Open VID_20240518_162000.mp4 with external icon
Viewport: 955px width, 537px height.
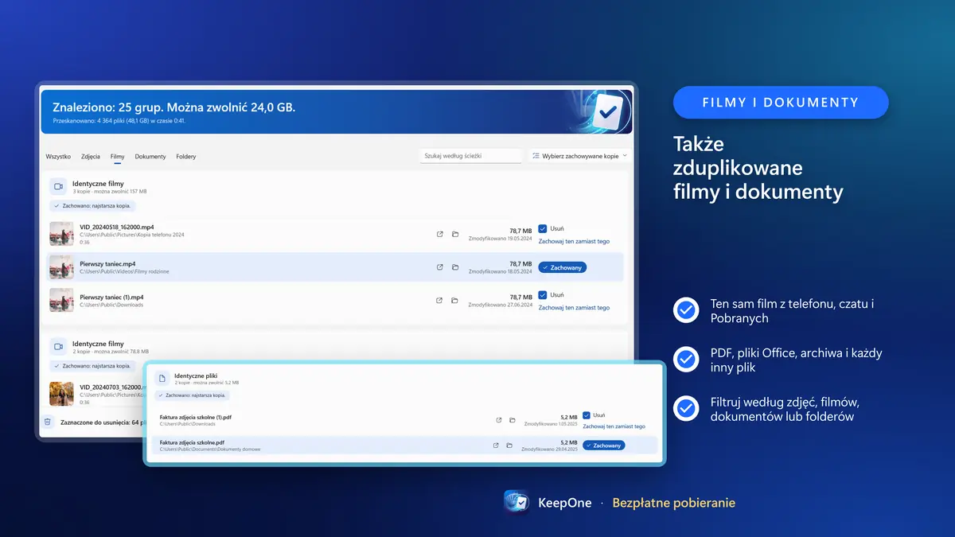coord(439,234)
